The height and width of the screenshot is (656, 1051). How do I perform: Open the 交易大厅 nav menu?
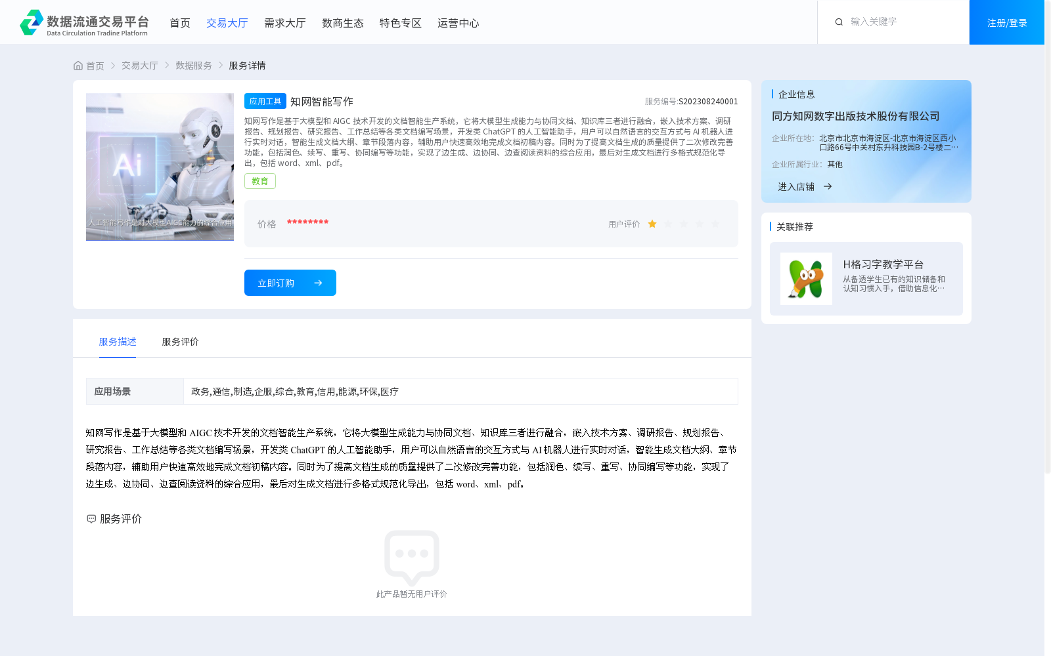(227, 23)
